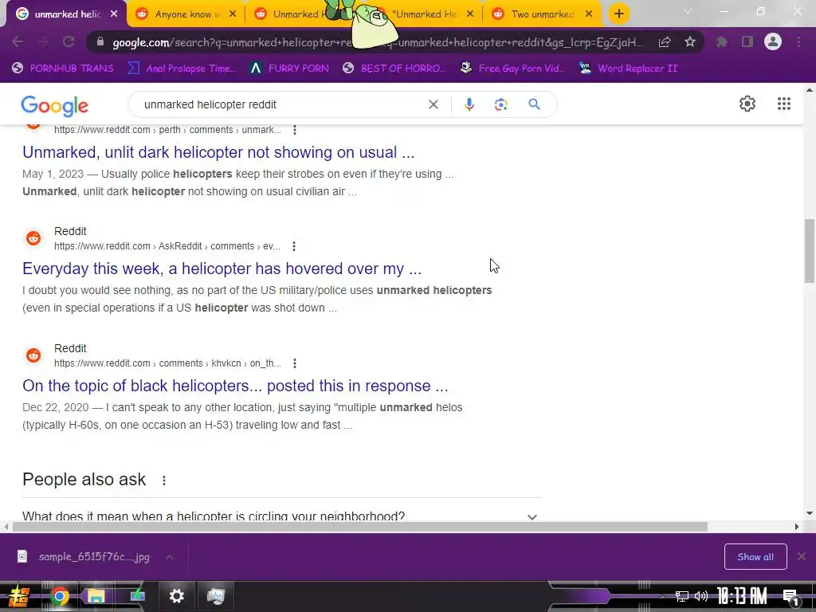Open Settings gear on the taskbar

[x=177, y=596]
